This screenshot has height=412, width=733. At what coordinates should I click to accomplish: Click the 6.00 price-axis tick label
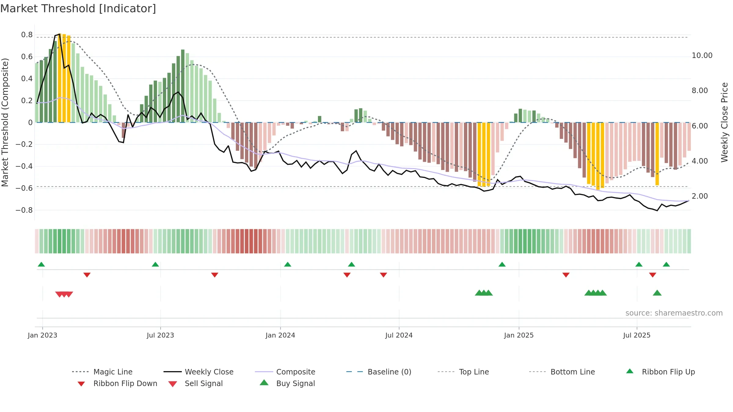pos(700,126)
